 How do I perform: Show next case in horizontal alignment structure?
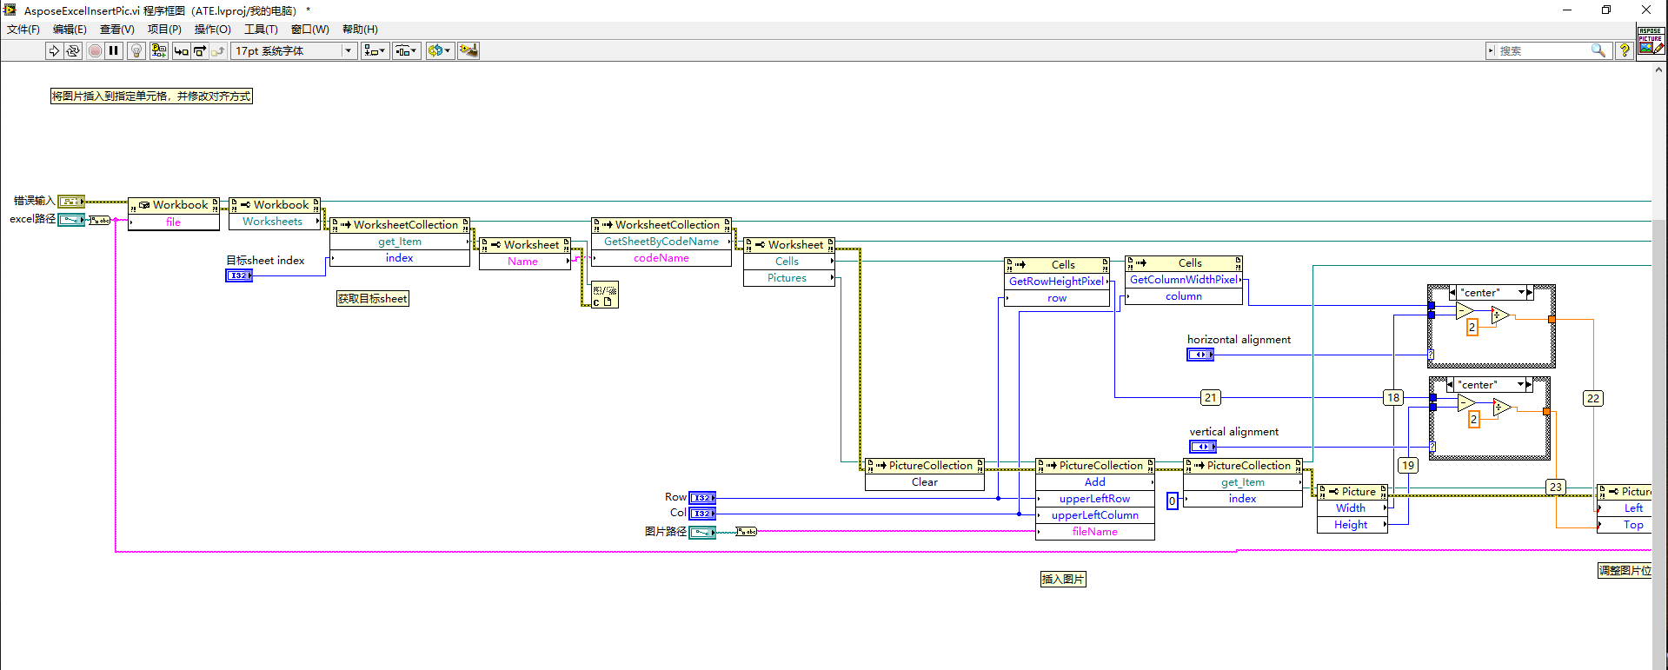[x=1530, y=293]
